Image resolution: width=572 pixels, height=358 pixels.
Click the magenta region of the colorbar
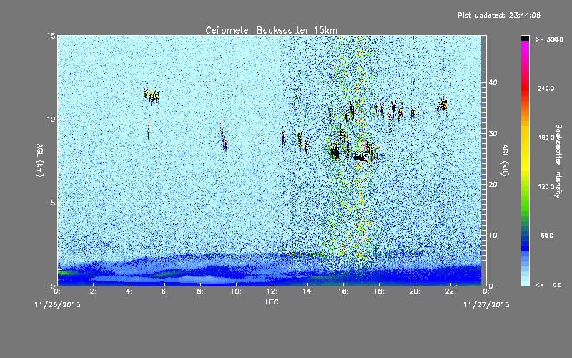(x=525, y=47)
